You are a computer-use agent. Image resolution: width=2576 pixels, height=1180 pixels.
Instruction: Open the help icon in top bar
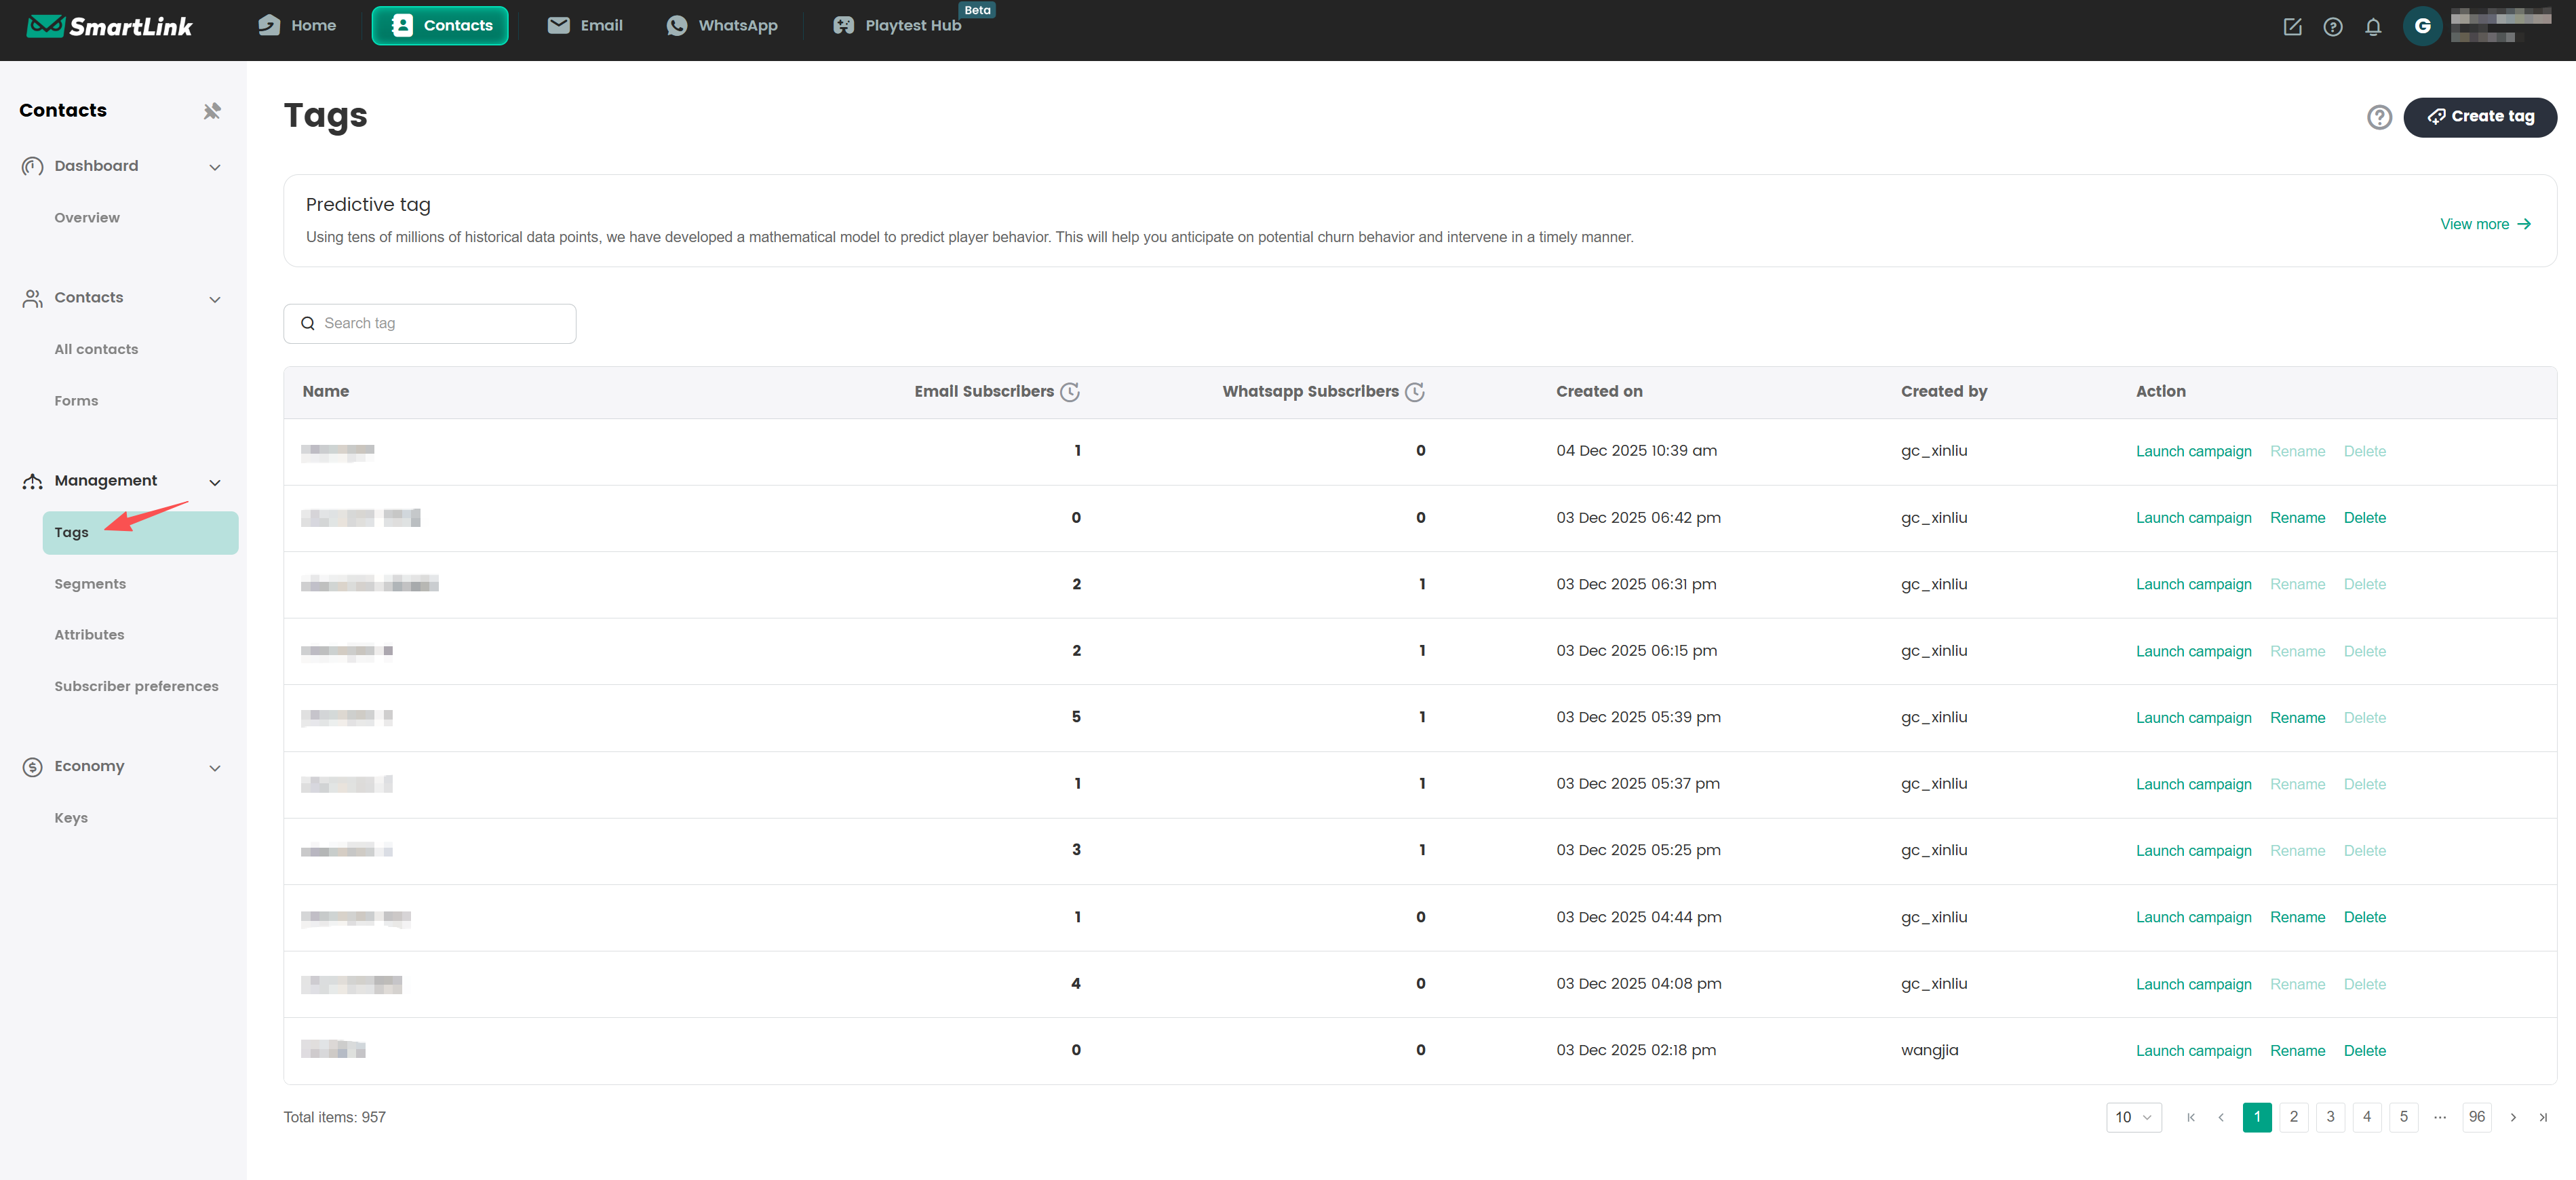coord(2332,27)
